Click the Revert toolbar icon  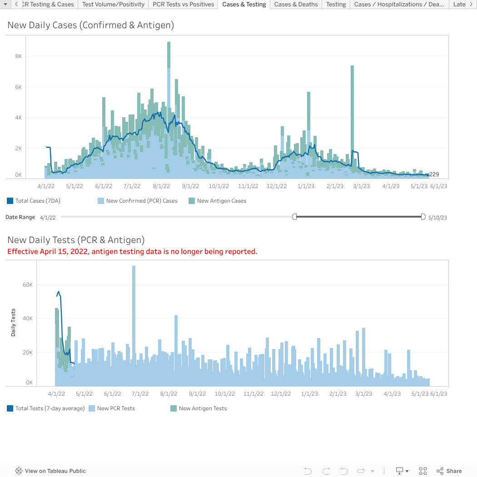344,471
